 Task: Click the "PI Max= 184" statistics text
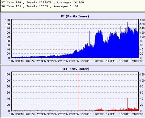[11, 2]
